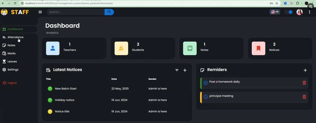
Task: Select 'Post a homework daily' reminder text
Action: (x=225, y=82)
